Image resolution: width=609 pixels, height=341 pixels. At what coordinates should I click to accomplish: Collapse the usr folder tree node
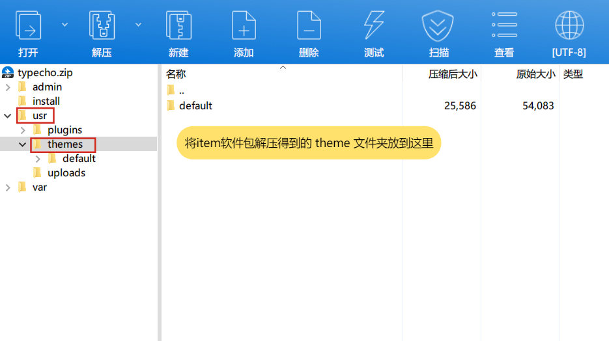(8, 116)
